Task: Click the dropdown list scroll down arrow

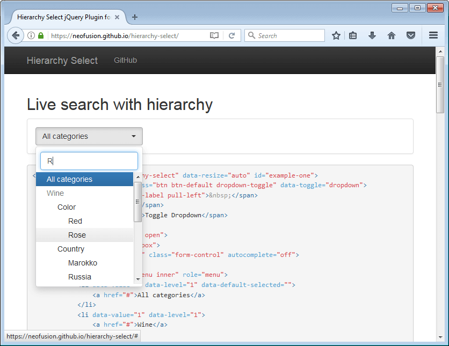Action: click(138, 279)
